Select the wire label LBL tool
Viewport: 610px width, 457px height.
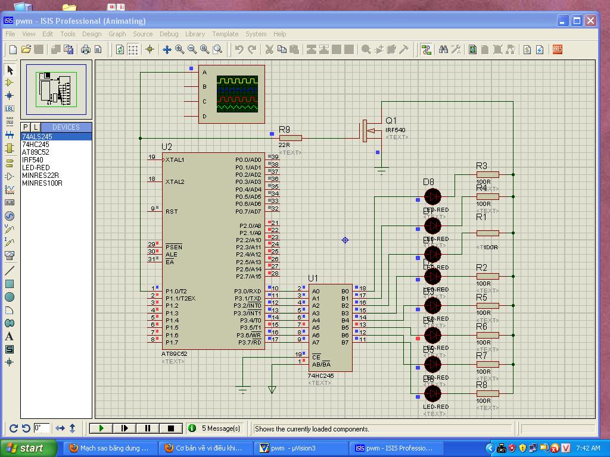[10, 108]
